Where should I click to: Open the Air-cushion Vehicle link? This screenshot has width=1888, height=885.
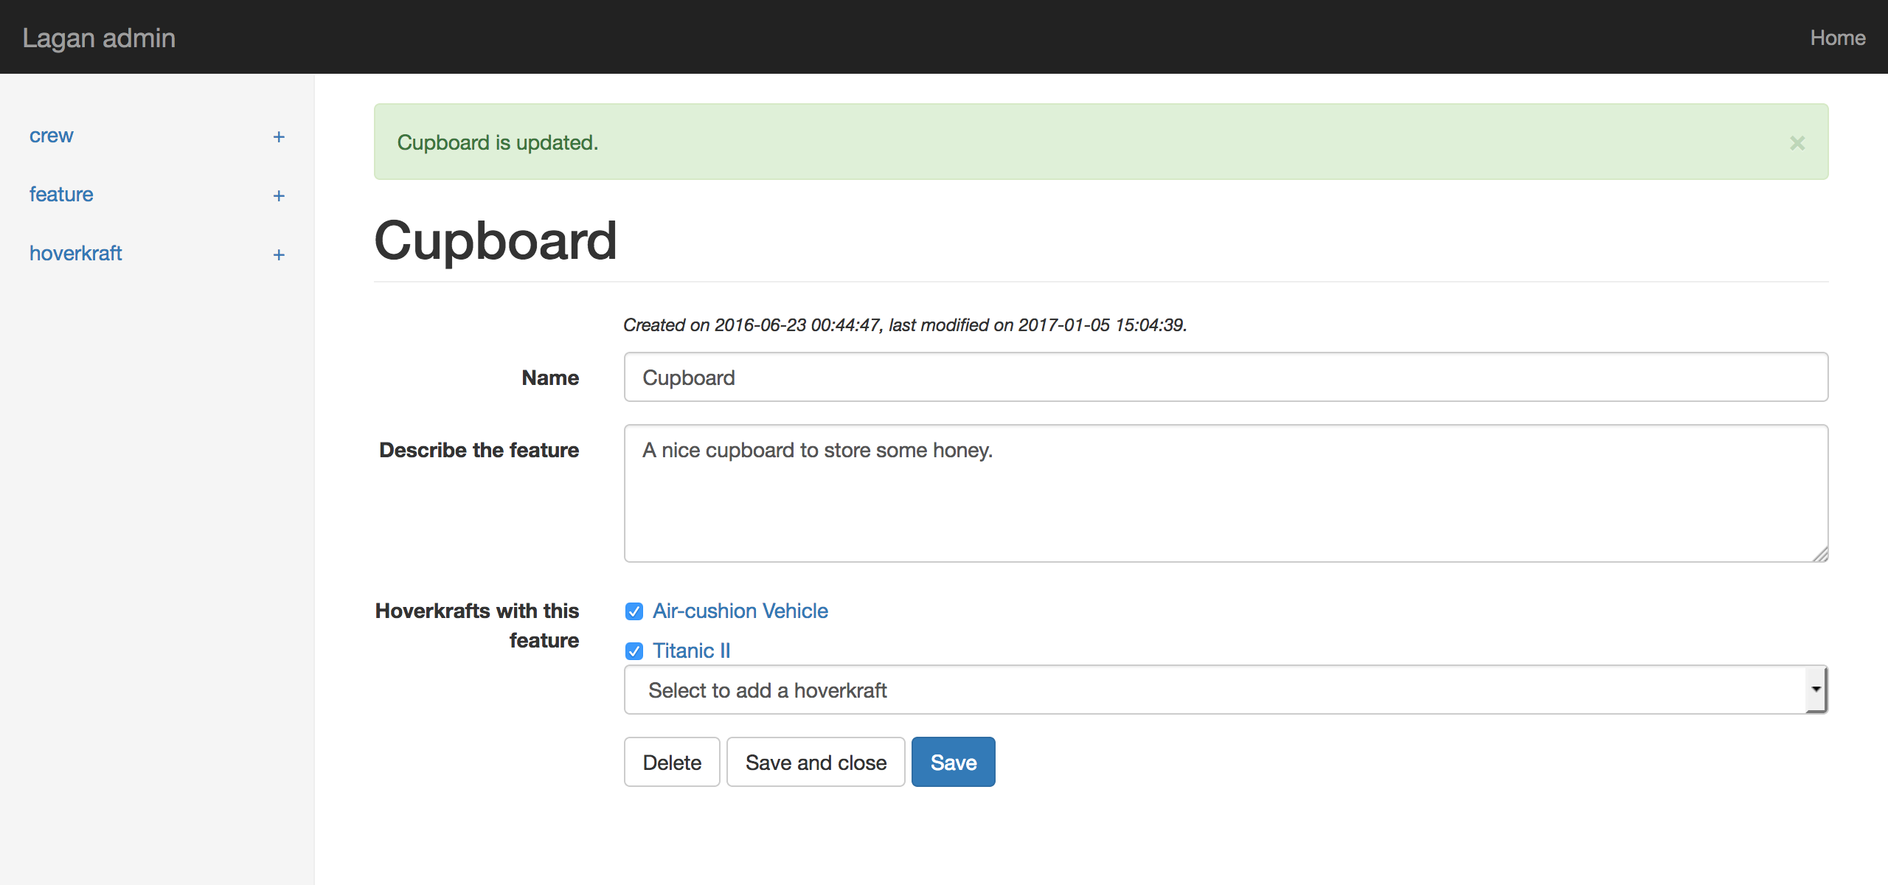click(x=740, y=611)
